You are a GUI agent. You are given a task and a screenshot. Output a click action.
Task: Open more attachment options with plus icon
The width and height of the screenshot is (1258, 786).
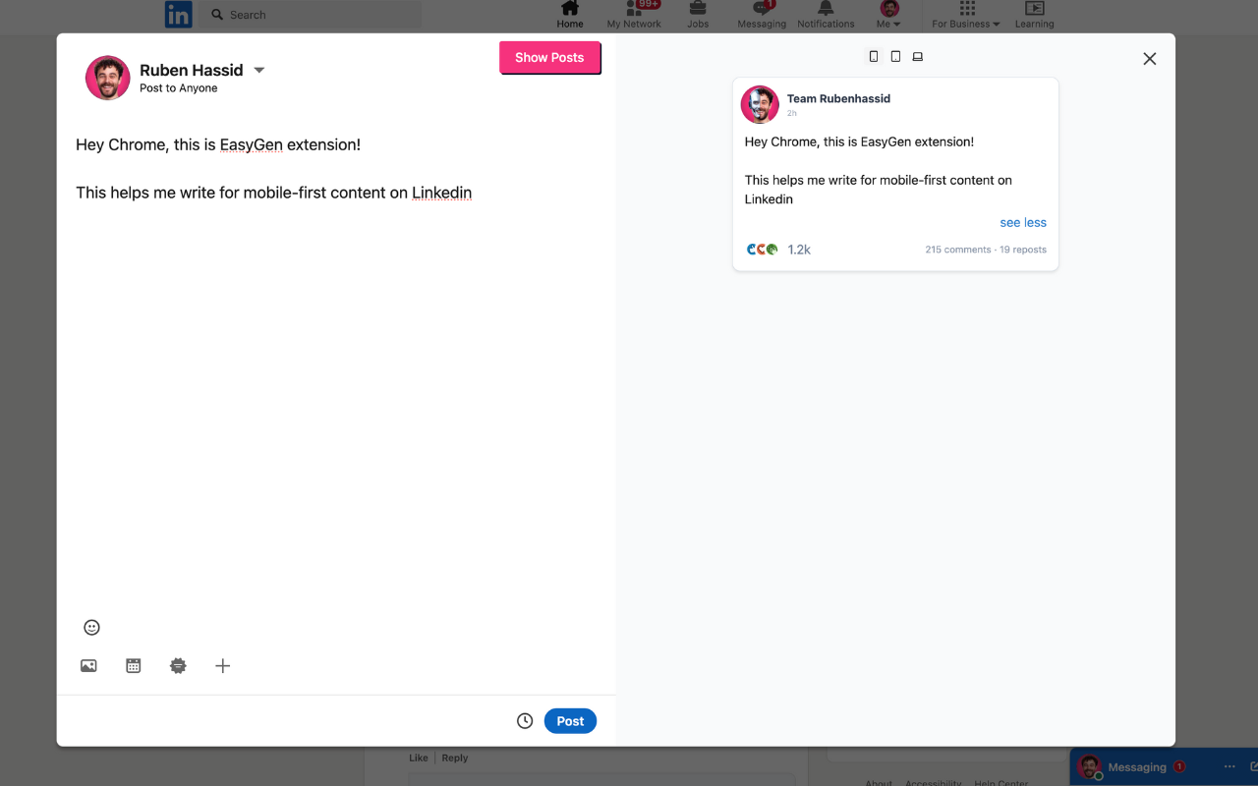click(222, 665)
